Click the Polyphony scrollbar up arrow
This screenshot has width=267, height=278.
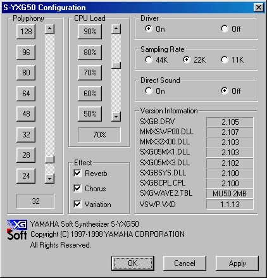pyautogui.click(x=49, y=29)
